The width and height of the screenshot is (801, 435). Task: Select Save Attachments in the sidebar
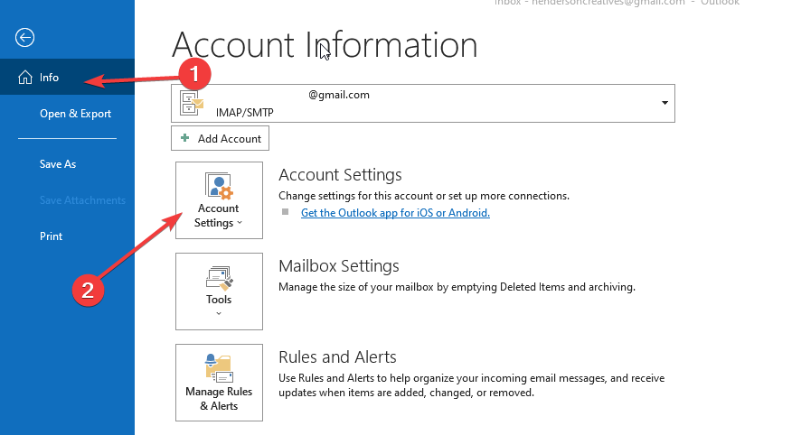coord(82,200)
